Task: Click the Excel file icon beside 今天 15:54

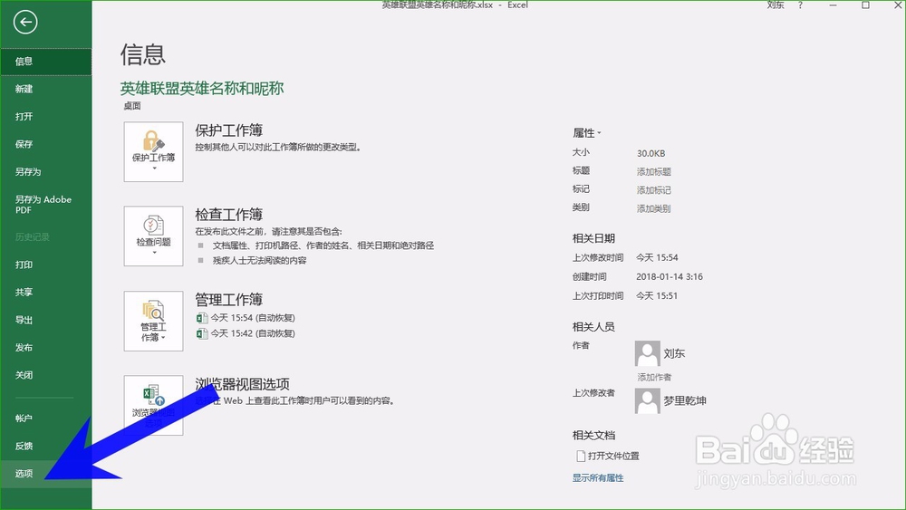Action: [202, 318]
